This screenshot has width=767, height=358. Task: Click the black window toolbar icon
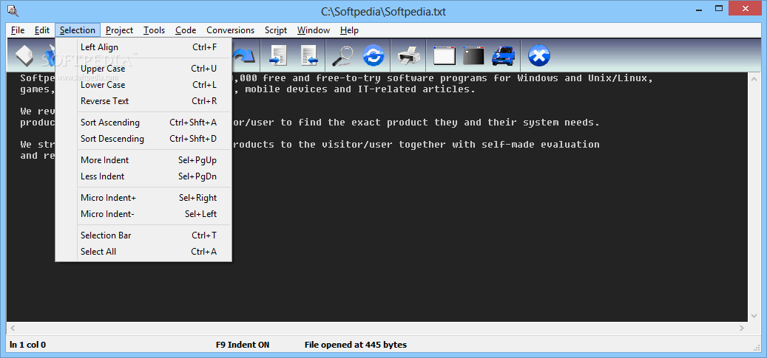[x=473, y=55]
